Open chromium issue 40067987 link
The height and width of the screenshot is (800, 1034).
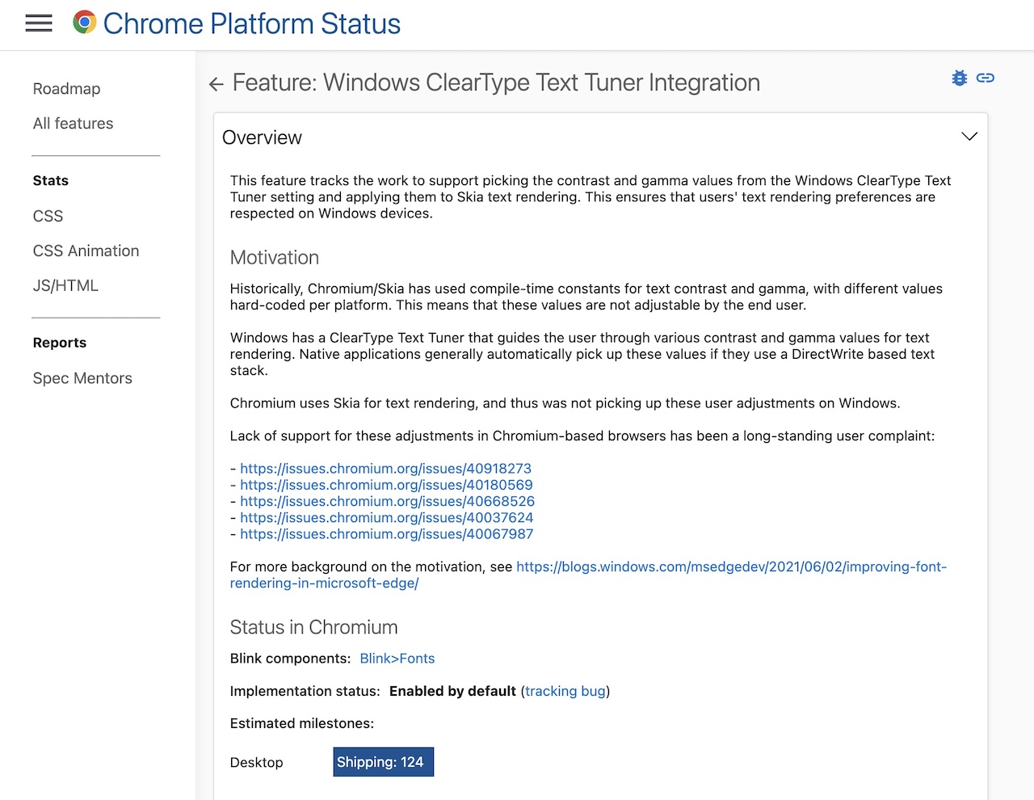(386, 534)
